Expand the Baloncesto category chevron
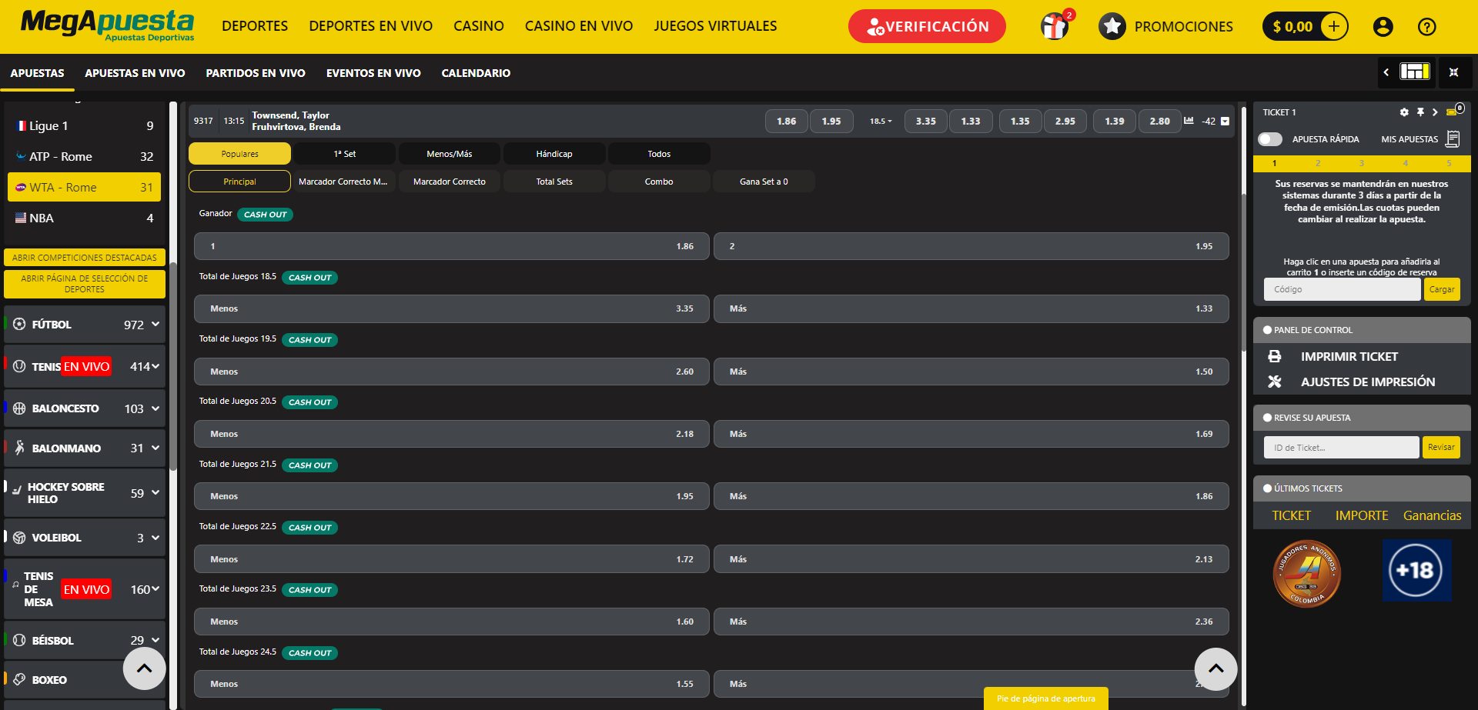The width and height of the screenshot is (1478, 710). click(x=155, y=408)
